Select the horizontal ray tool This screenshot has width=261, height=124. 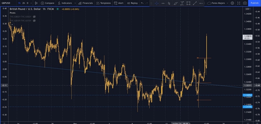[201, 3]
